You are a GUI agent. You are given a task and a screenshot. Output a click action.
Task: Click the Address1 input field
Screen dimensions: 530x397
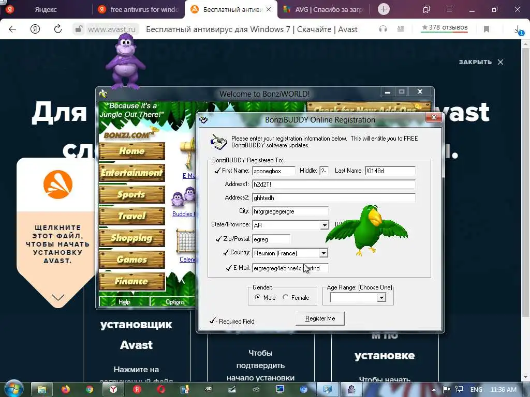coord(334,185)
